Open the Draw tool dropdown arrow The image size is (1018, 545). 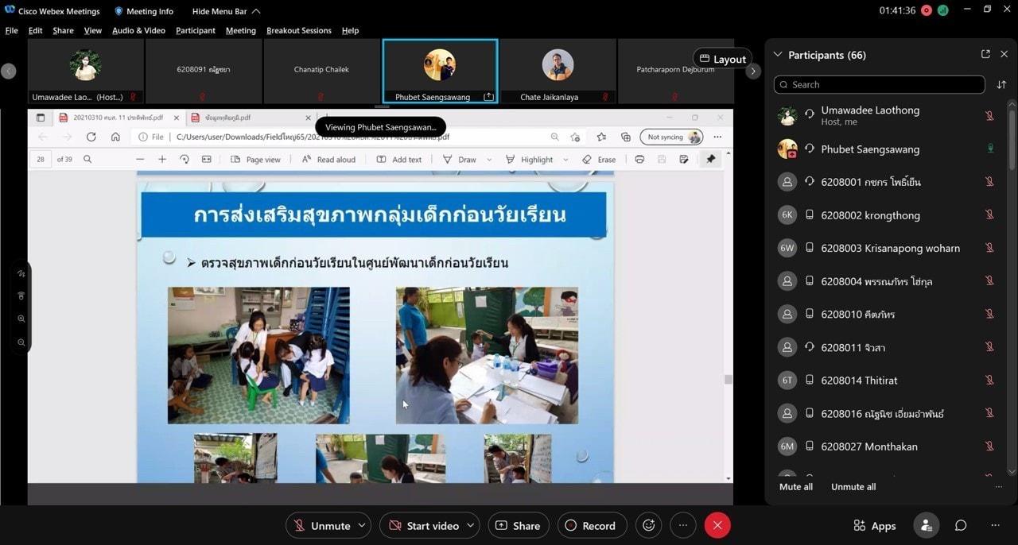click(489, 159)
